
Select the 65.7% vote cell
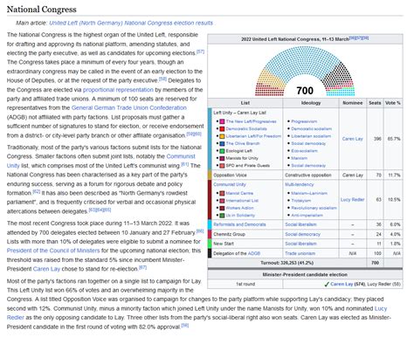(x=394, y=139)
